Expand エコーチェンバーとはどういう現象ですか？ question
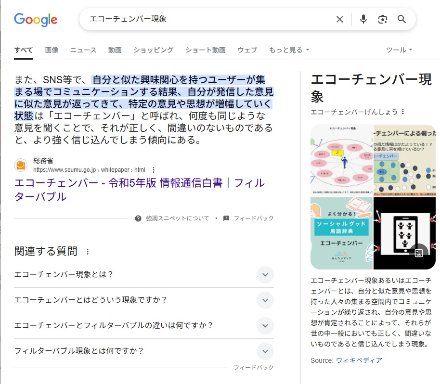The width and height of the screenshot is (440, 384). coord(144,300)
